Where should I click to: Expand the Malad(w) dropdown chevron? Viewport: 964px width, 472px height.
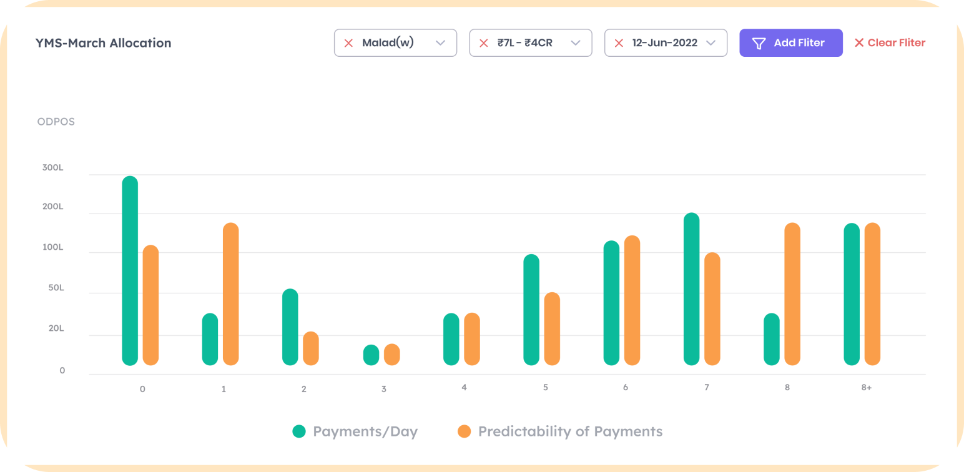(440, 43)
